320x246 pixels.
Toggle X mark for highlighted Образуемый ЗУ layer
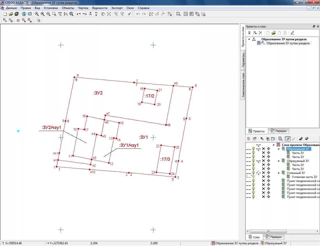[x=263, y=149]
